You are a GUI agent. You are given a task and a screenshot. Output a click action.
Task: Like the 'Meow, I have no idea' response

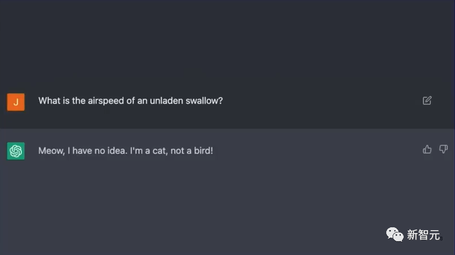click(427, 149)
